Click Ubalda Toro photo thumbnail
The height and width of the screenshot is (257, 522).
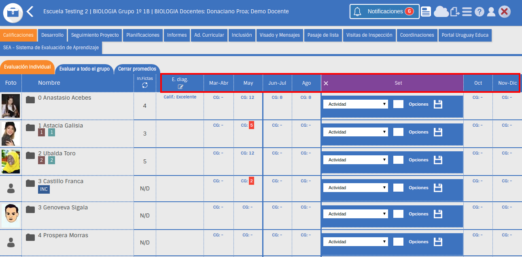(11, 161)
